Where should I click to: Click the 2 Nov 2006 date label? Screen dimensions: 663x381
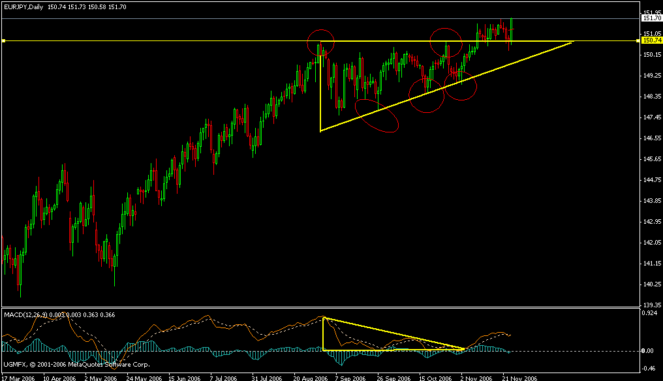pos(476,378)
